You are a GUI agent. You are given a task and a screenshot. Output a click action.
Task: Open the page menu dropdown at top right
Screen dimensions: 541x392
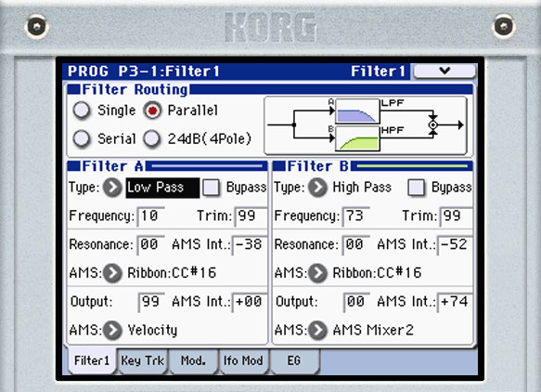pyautogui.click(x=444, y=71)
